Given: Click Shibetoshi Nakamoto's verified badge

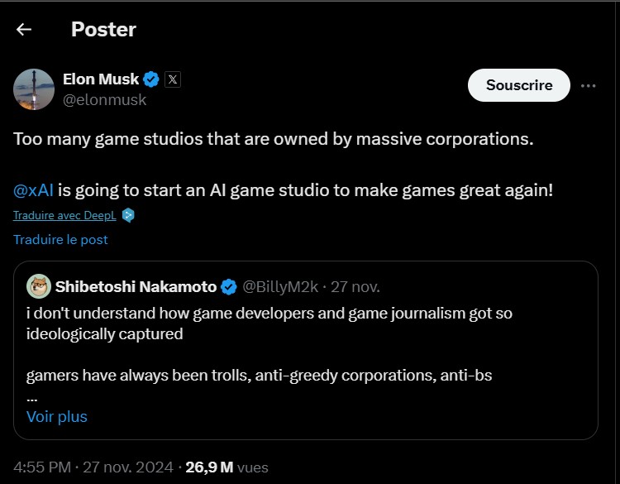Looking at the screenshot, I should pyautogui.click(x=229, y=287).
